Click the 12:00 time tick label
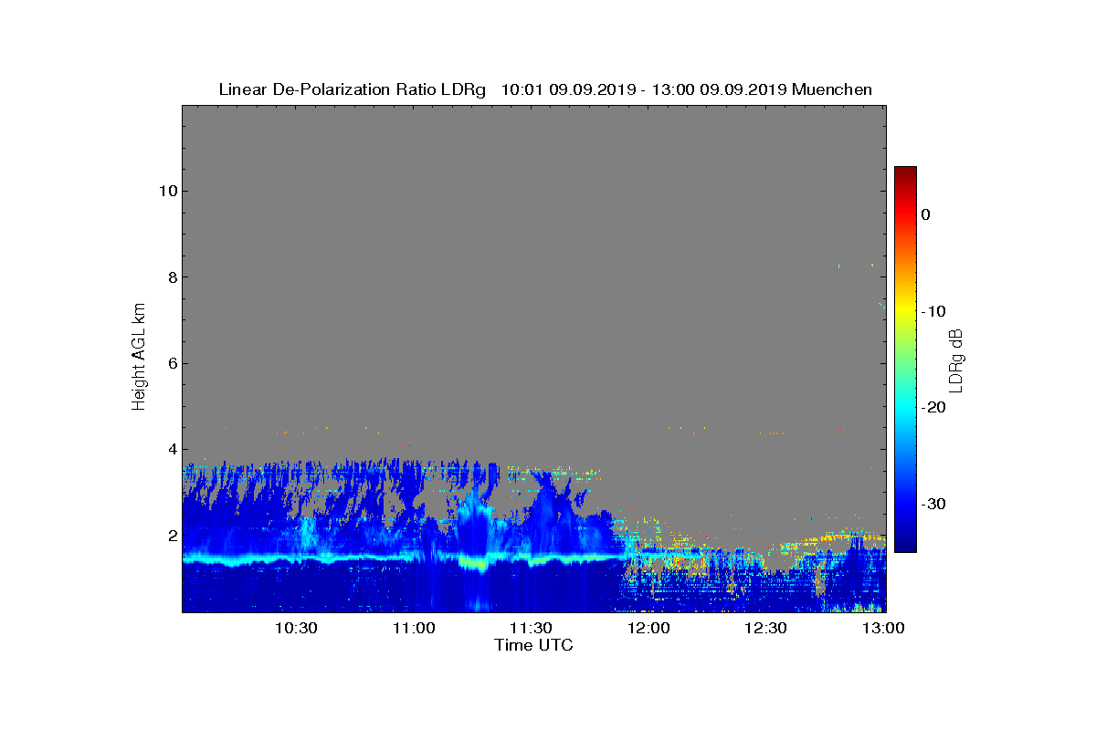 coord(649,628)
